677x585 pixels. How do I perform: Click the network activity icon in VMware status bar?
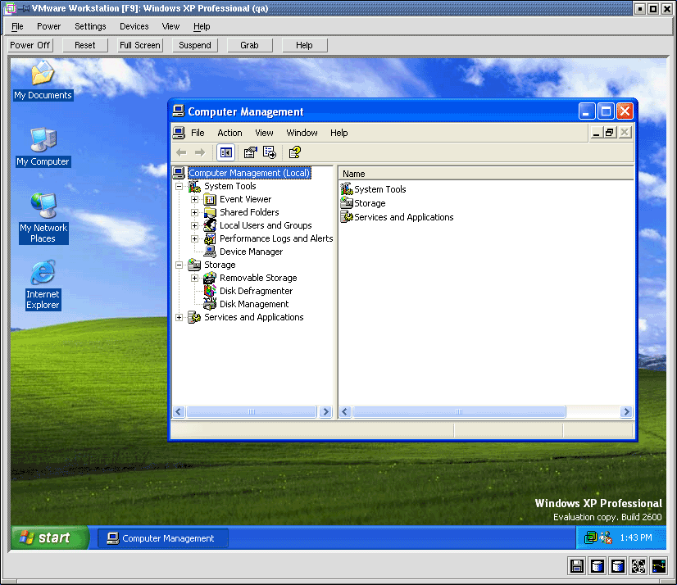[x=659, y=565]
